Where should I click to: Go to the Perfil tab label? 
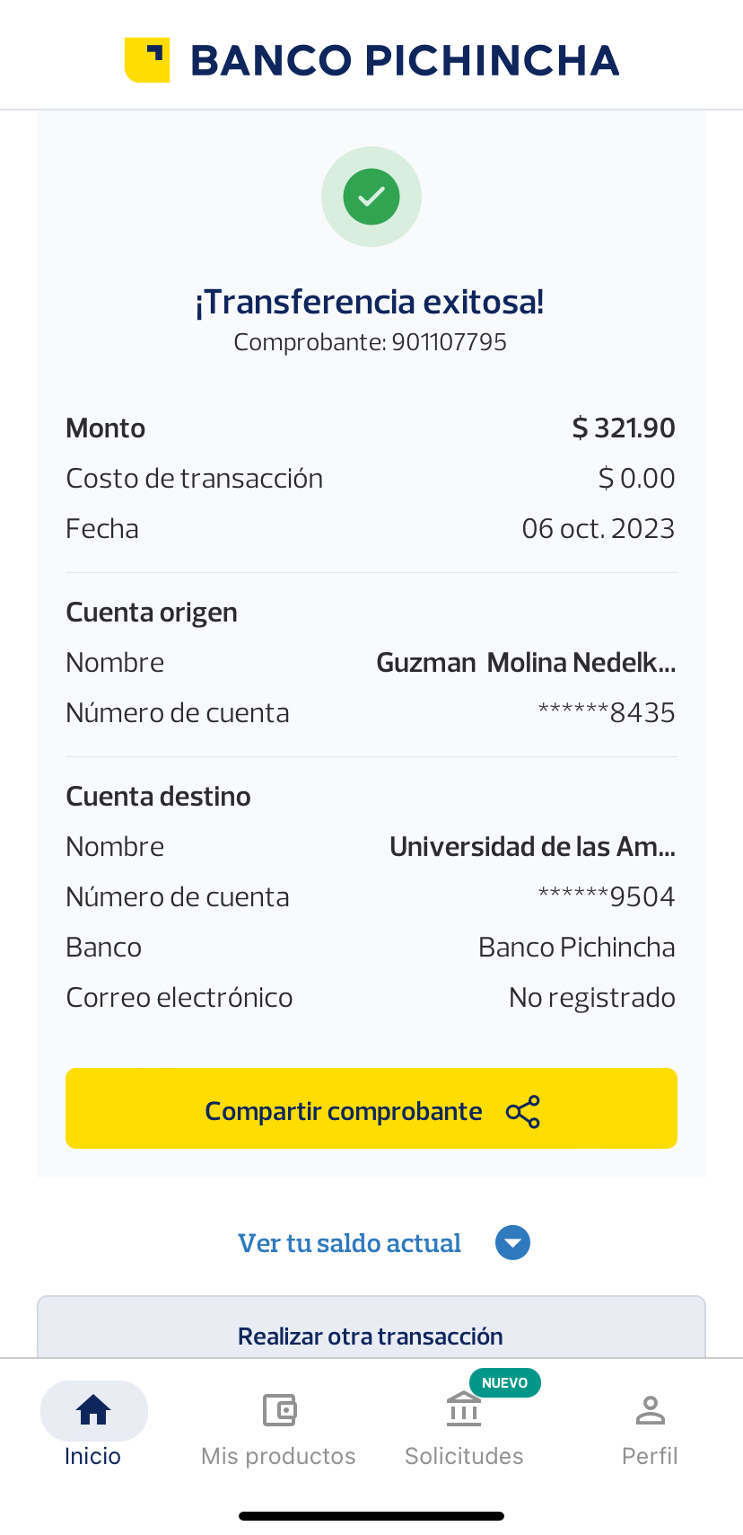pyautogui.click(x=650, y=1456)
